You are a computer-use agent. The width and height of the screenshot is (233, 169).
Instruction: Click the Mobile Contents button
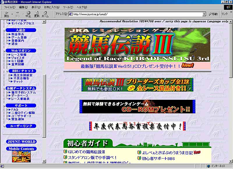(x=21, y=149)
